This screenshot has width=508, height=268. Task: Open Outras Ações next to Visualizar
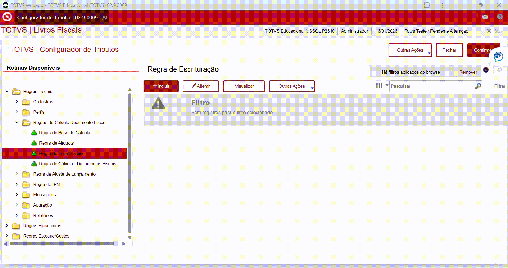292,86
